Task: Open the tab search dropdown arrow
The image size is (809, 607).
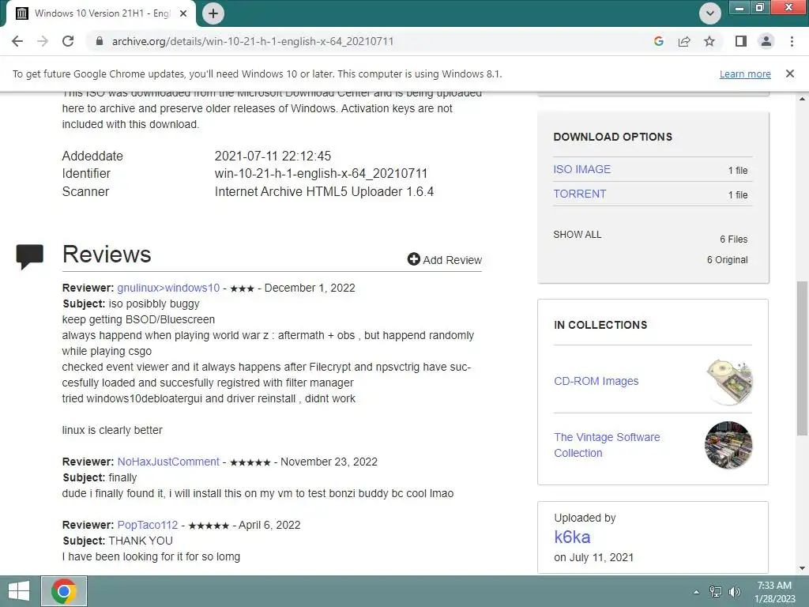Action: pyautogui.click(x=710, y=13)
